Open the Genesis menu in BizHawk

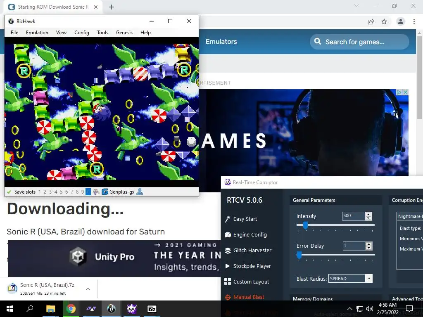click(124, 33)
